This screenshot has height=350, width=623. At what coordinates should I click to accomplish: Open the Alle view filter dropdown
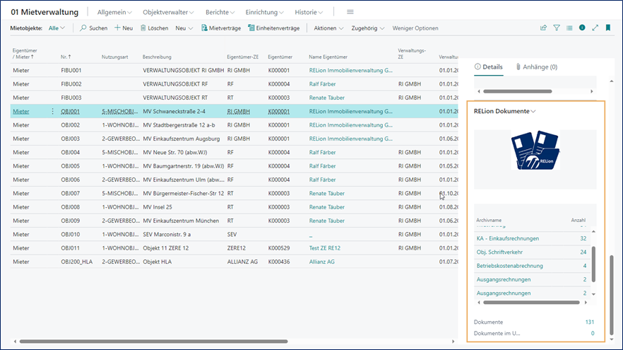click(57, 28)
